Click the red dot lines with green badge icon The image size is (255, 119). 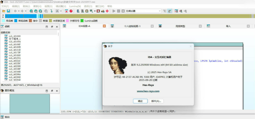coord(181,11)
